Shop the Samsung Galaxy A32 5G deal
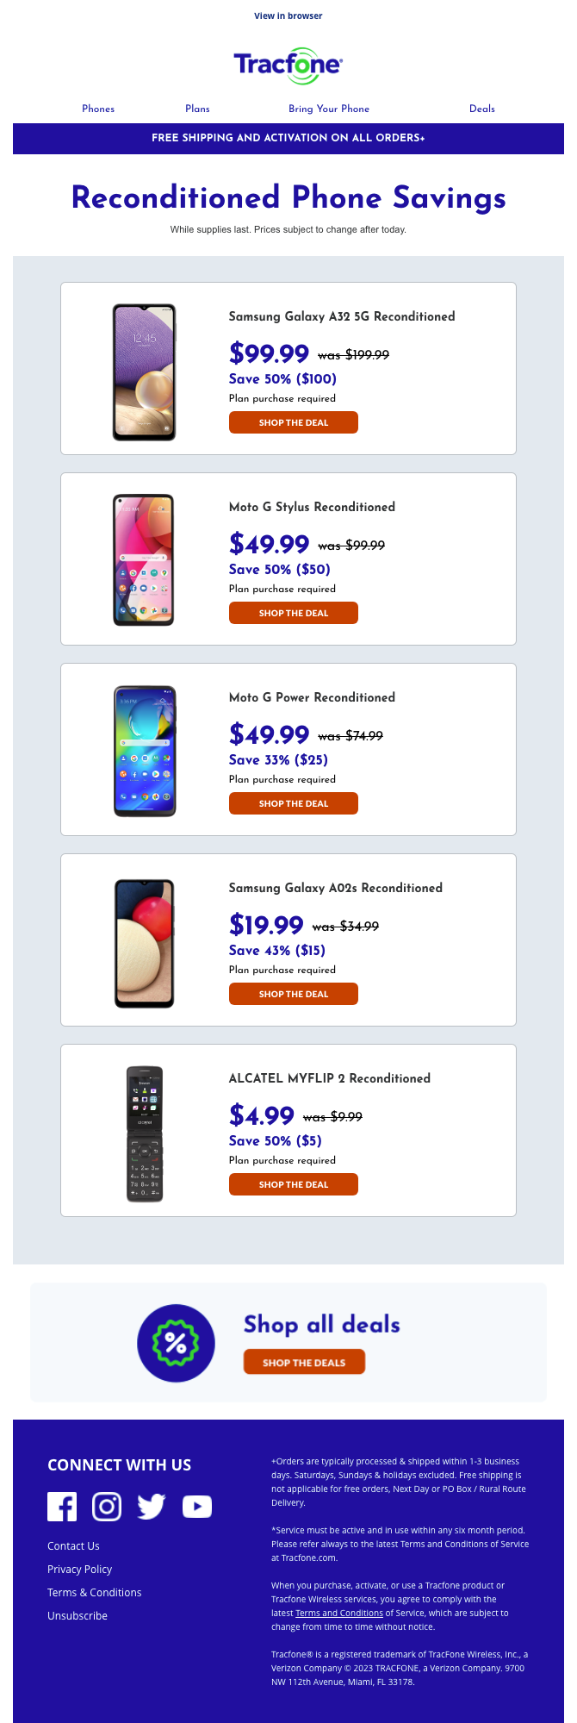The width and height of the screenshot is (577, 1723). pos(294,422)
